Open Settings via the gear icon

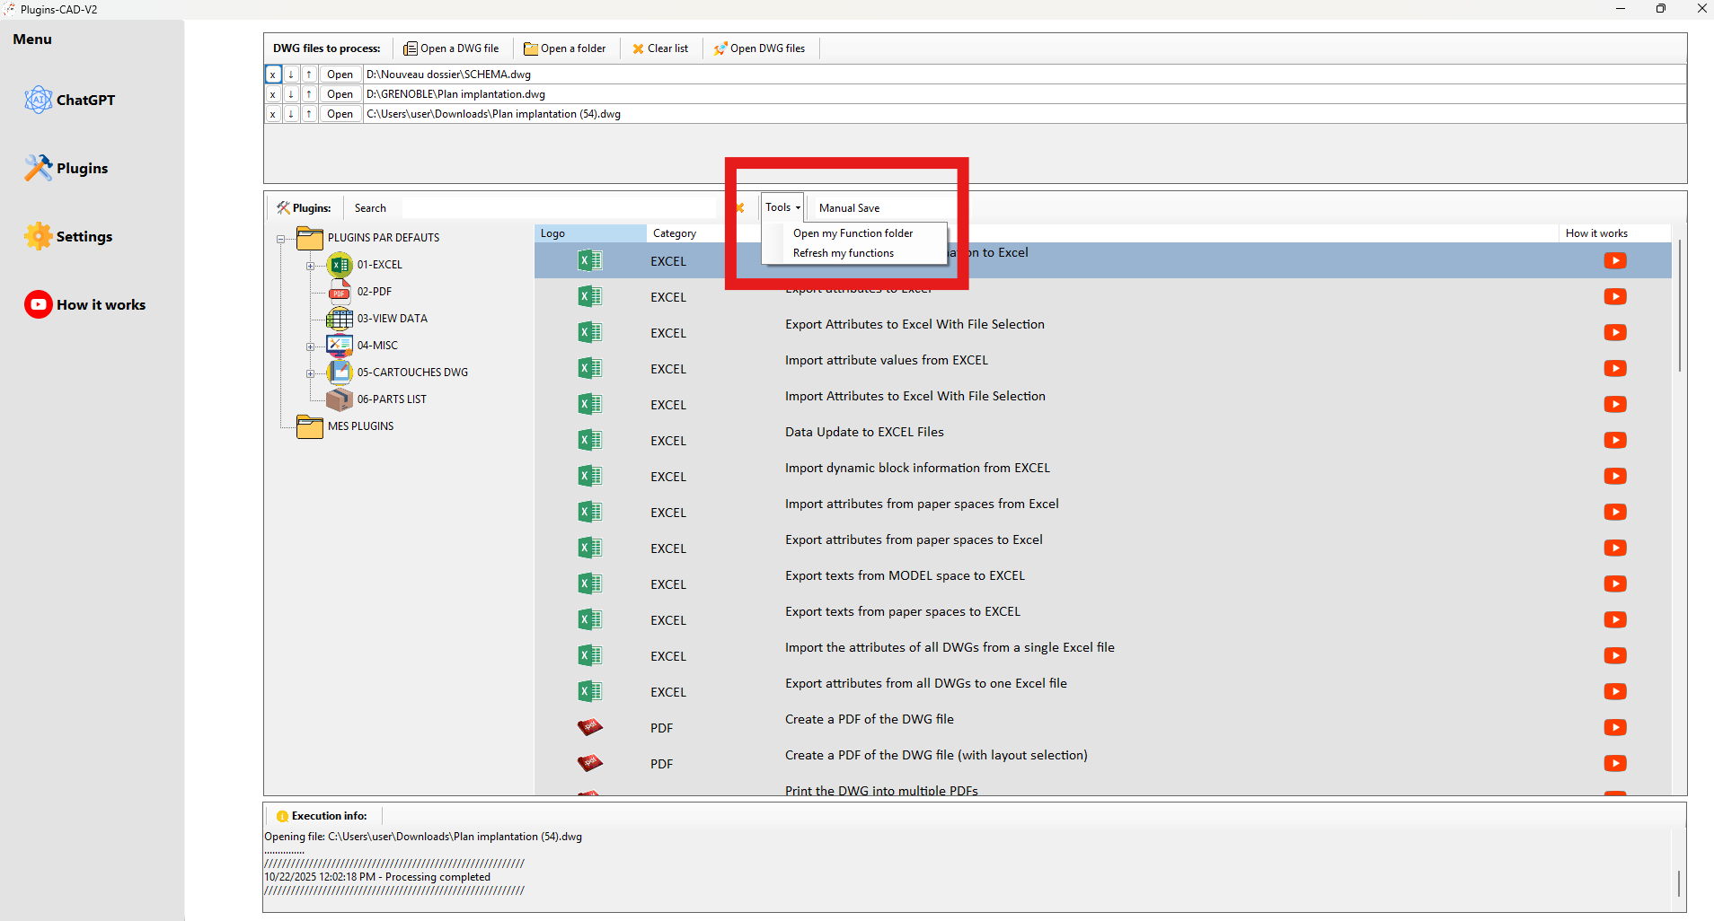pos(39,236)
